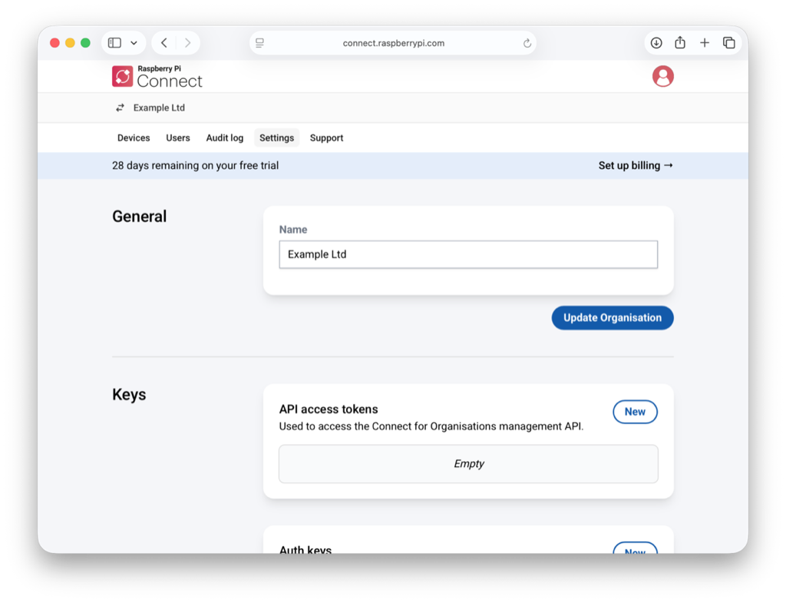Click the downloads icon in the toolbar
This screenshot has width=786, height=603.
(x=656, y=43)
